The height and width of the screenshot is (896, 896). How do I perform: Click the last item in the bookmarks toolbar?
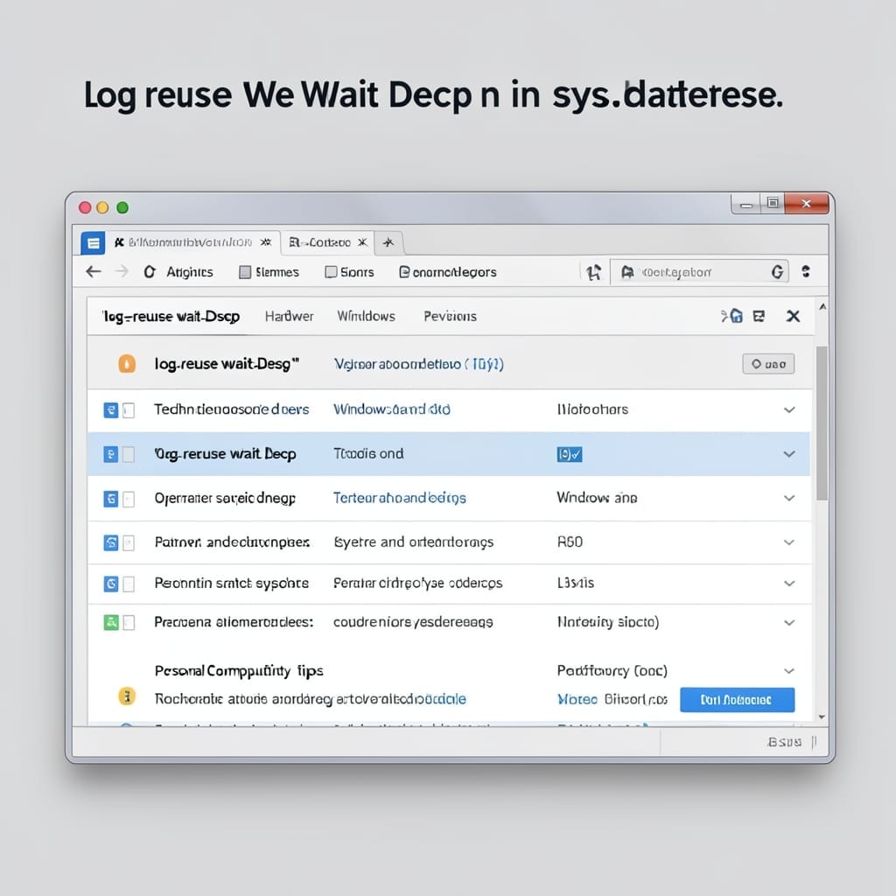pyautogui.click(x=448, y=272)
